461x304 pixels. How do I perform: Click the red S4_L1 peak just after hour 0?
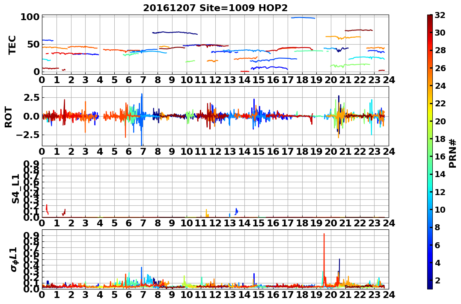(x=47, y=209)
